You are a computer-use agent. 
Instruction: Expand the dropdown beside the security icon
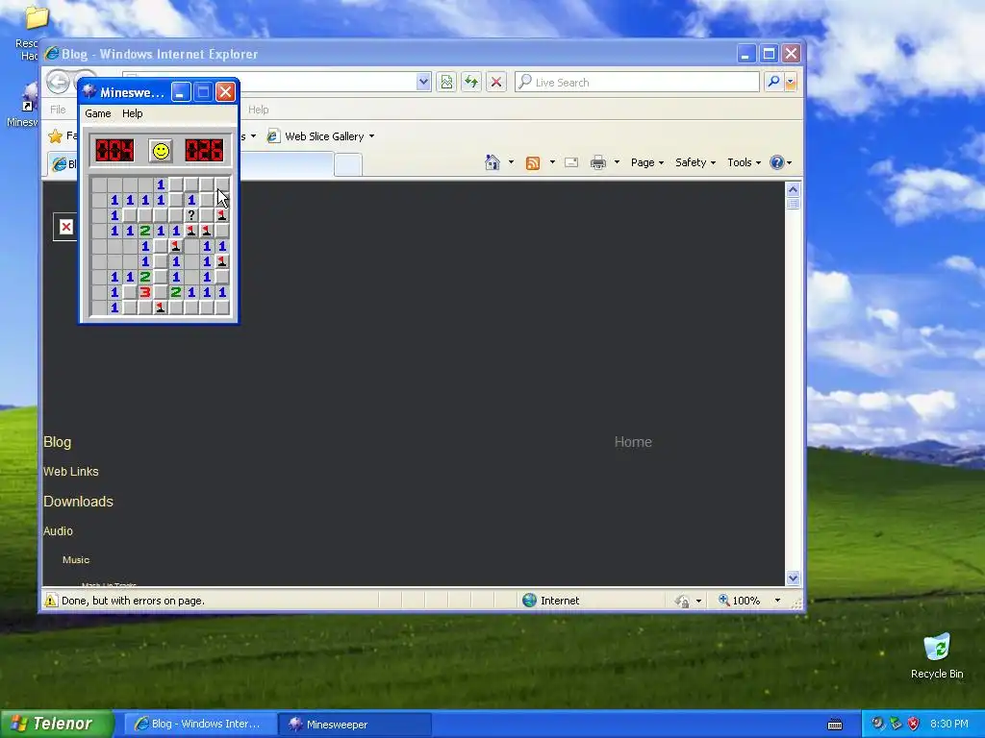698,602
